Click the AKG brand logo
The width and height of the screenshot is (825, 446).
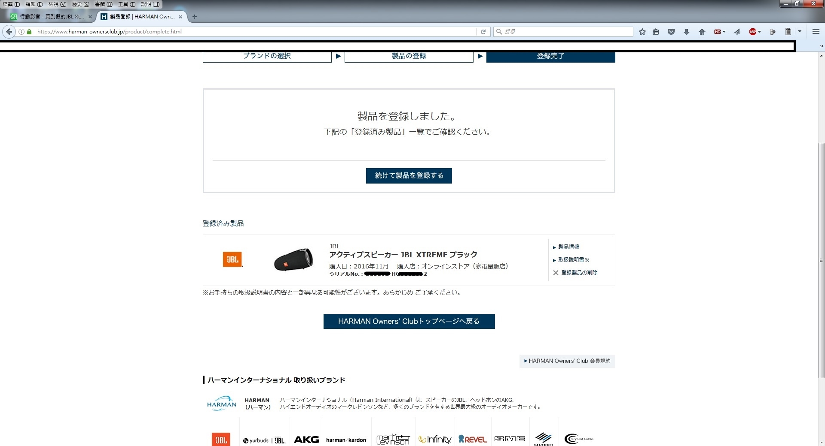coord(306,440)
